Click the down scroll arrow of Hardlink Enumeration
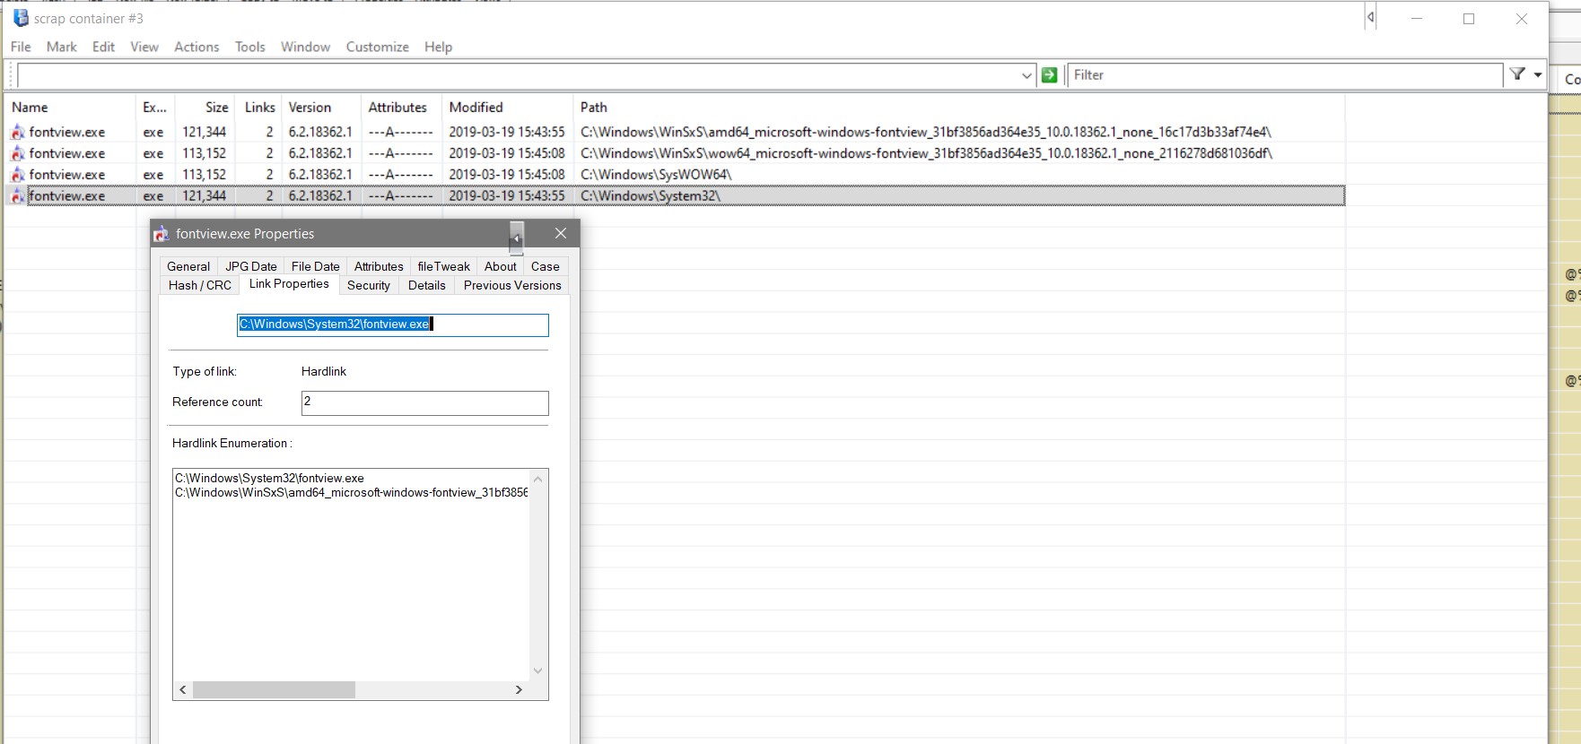The width and height of the screenshot is (1581, 744). tap(538, 670)
